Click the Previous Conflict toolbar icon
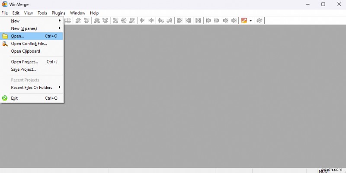 pyautogui.click(x=105, y=20)
